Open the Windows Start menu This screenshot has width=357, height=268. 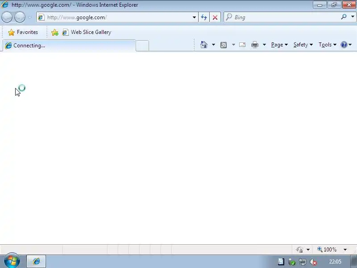coord(12,261)
